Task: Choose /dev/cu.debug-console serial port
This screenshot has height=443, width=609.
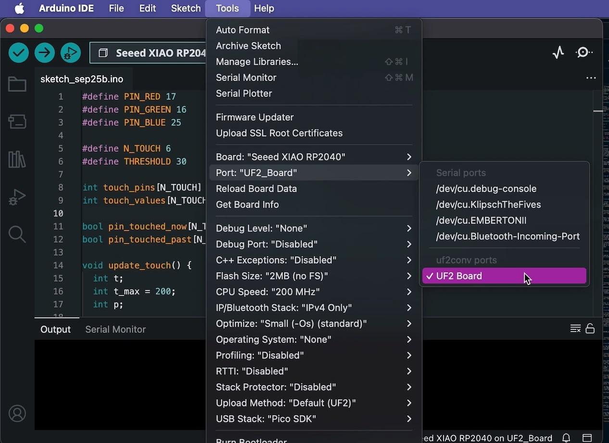Action: pyautogui.click(x=486, y=189)
